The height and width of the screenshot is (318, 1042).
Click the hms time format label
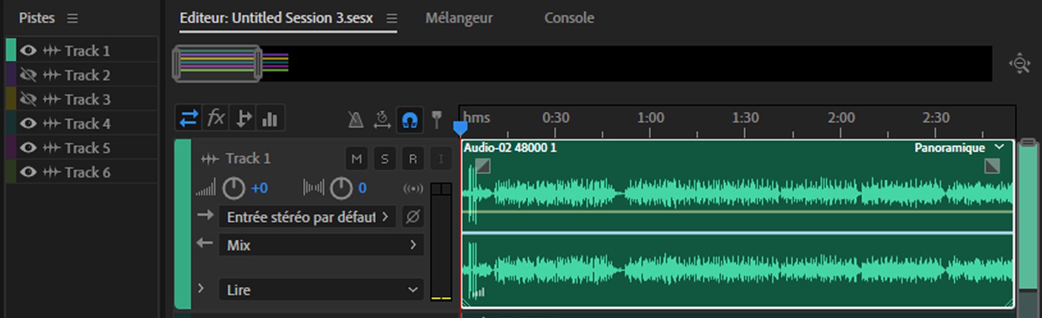pos(476,118)
